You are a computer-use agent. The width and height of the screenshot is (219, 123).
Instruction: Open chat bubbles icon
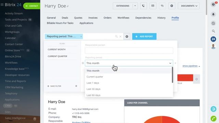tap(162, 6)
